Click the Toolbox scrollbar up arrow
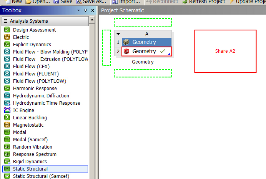This screenshot has width=266, height=179. pyautogui.click(x=92, y=20)
